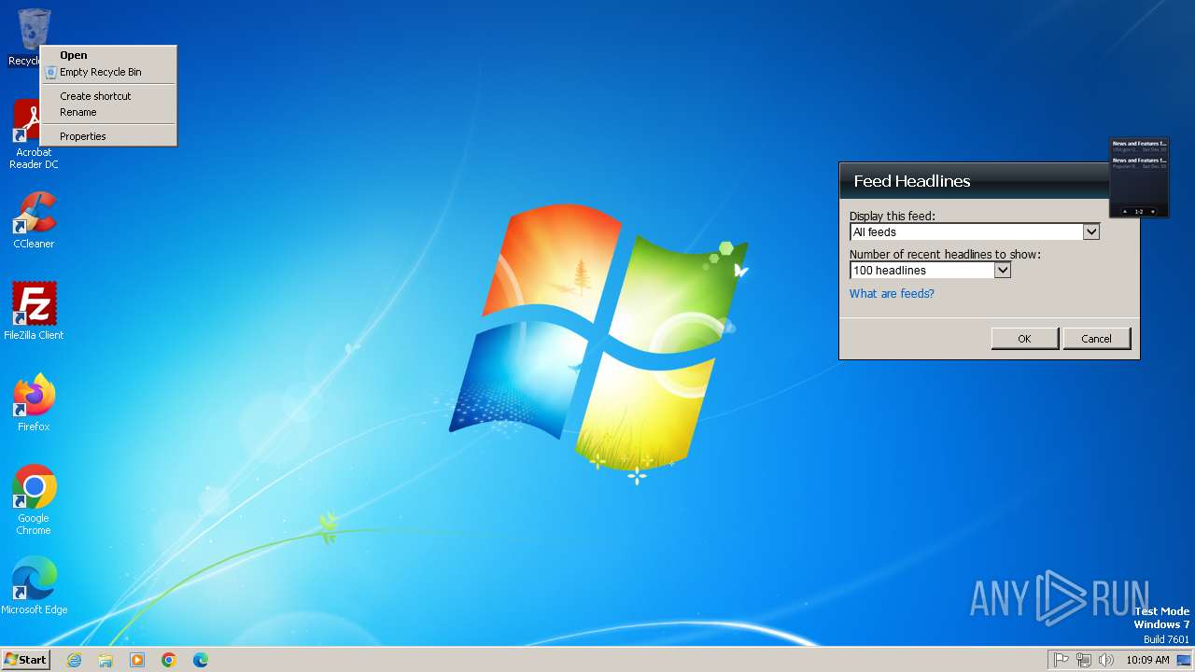This screenshot has width=1195, height=672.
Task: Select the FileZilla Client desktop icon
Action: tap(34, 311)
